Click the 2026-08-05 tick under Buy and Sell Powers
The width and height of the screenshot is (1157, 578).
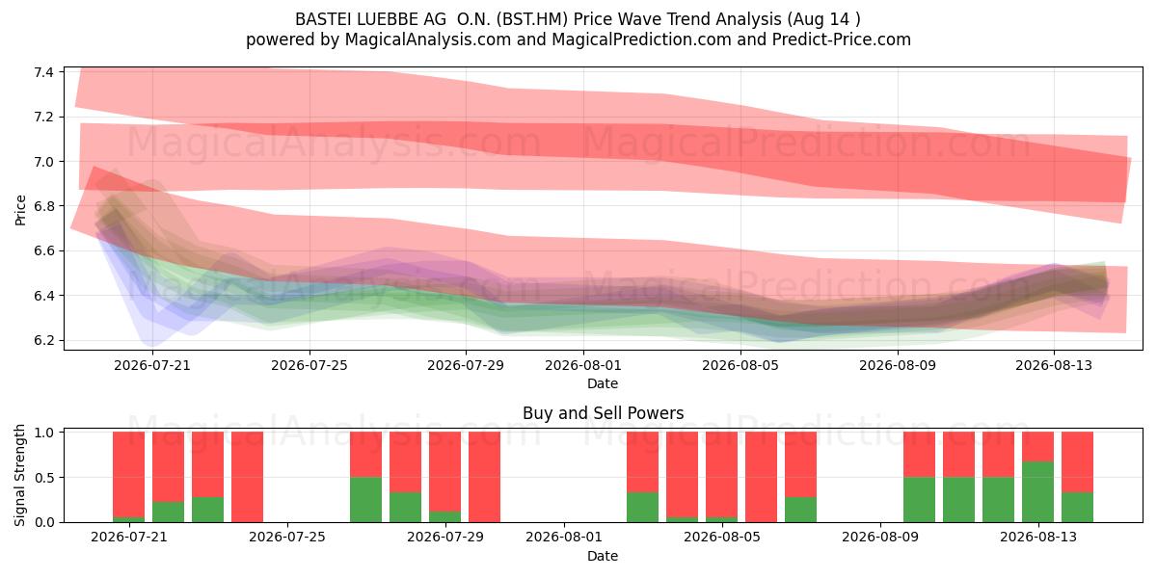coord(722,538)
